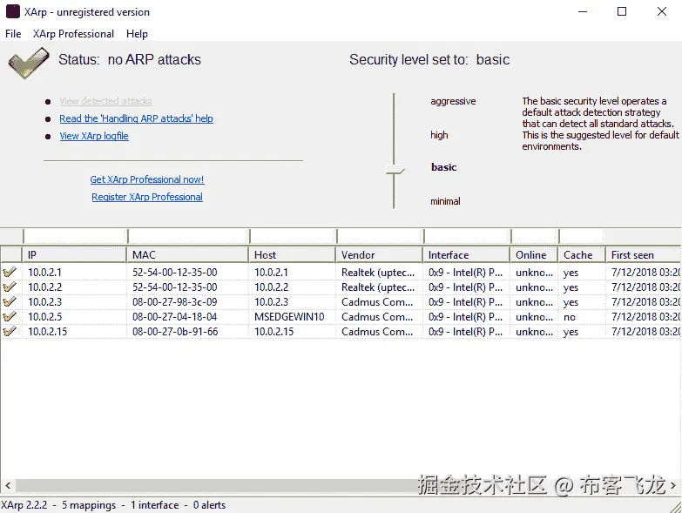Open the 'View detected attacks' link
Screen dimensions: 682x513
click(x=105, y=101)
